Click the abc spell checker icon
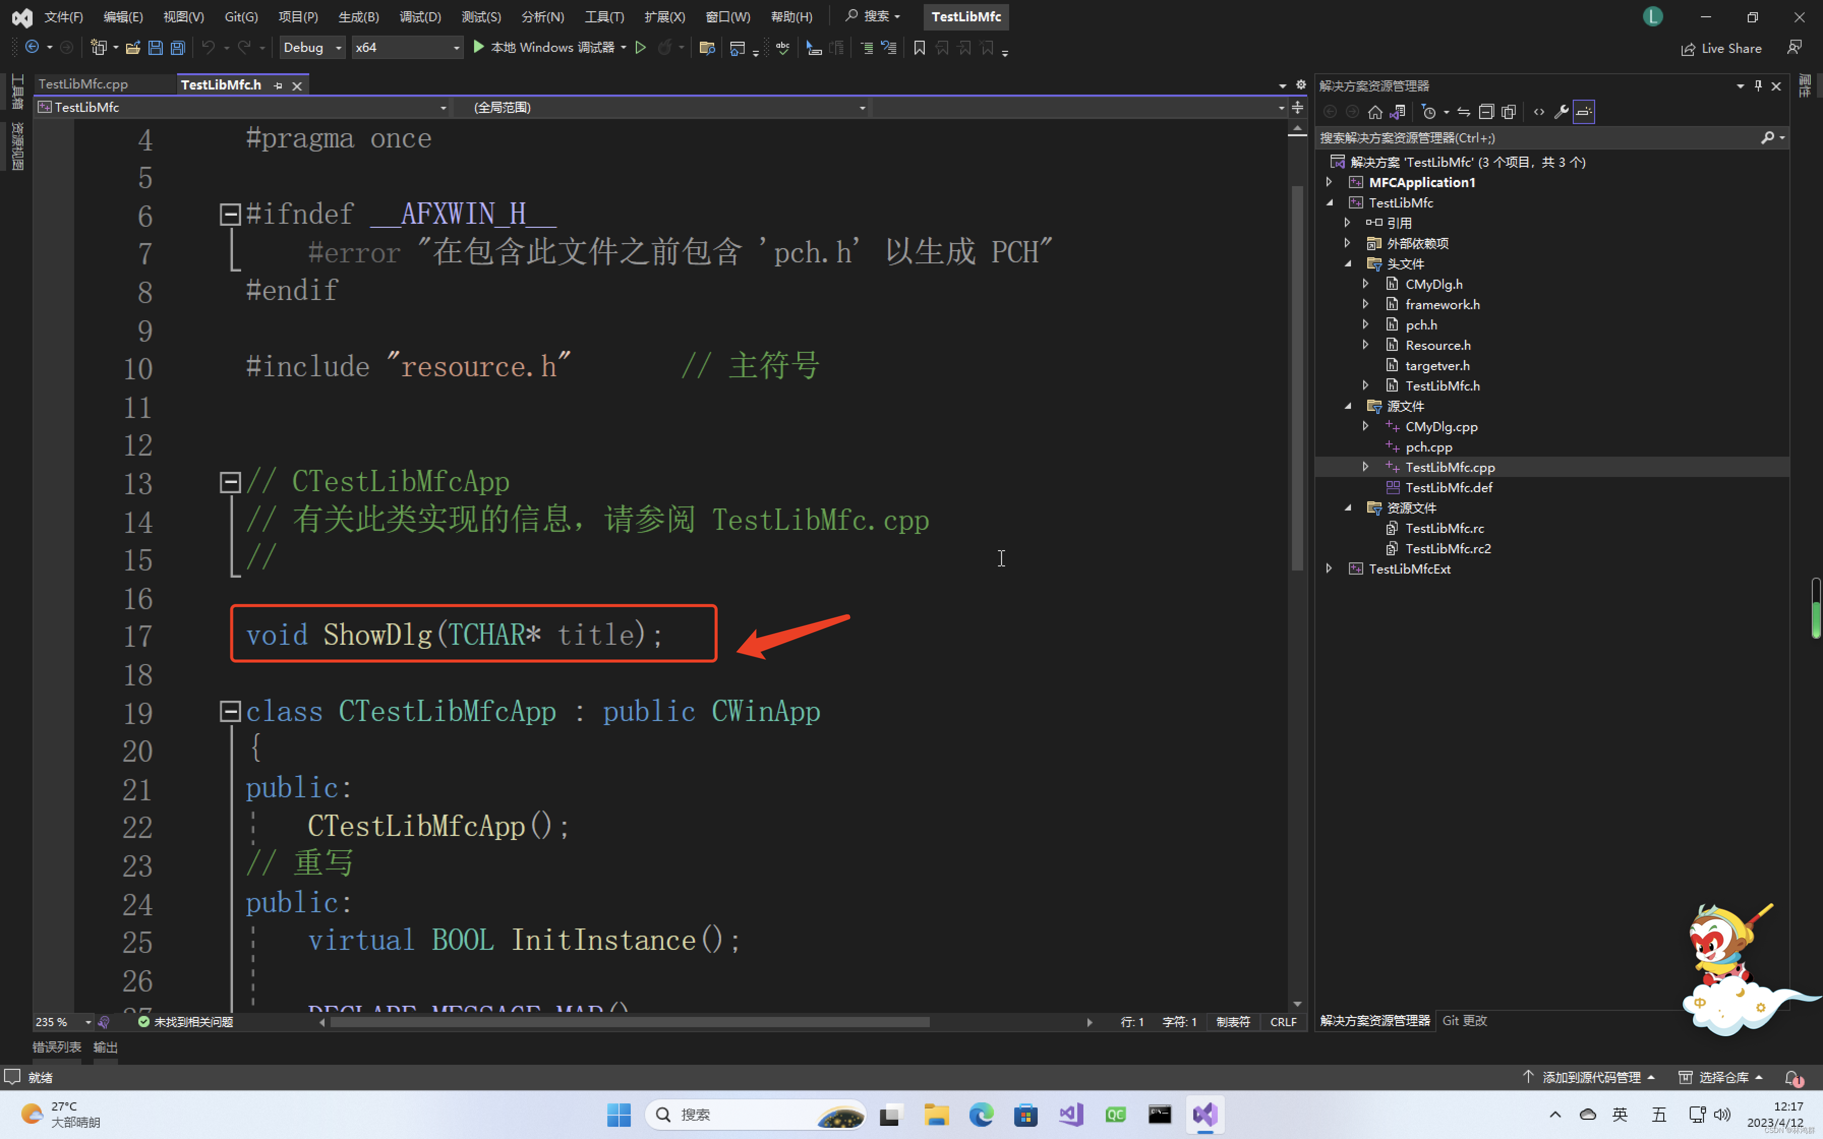 coord(783,47)
